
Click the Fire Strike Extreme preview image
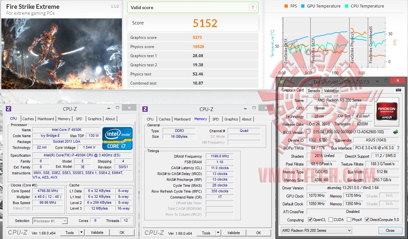61,54
